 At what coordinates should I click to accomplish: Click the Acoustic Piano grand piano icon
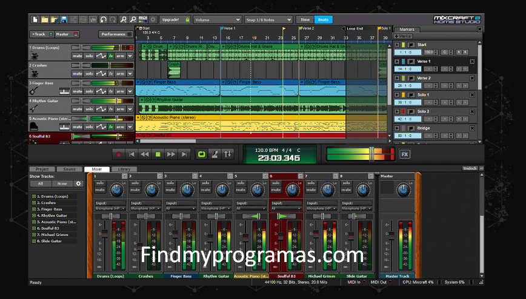pos(34,126)
